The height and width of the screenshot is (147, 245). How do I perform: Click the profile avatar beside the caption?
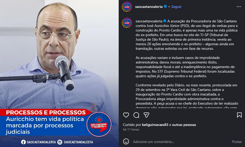pos(127,23)
